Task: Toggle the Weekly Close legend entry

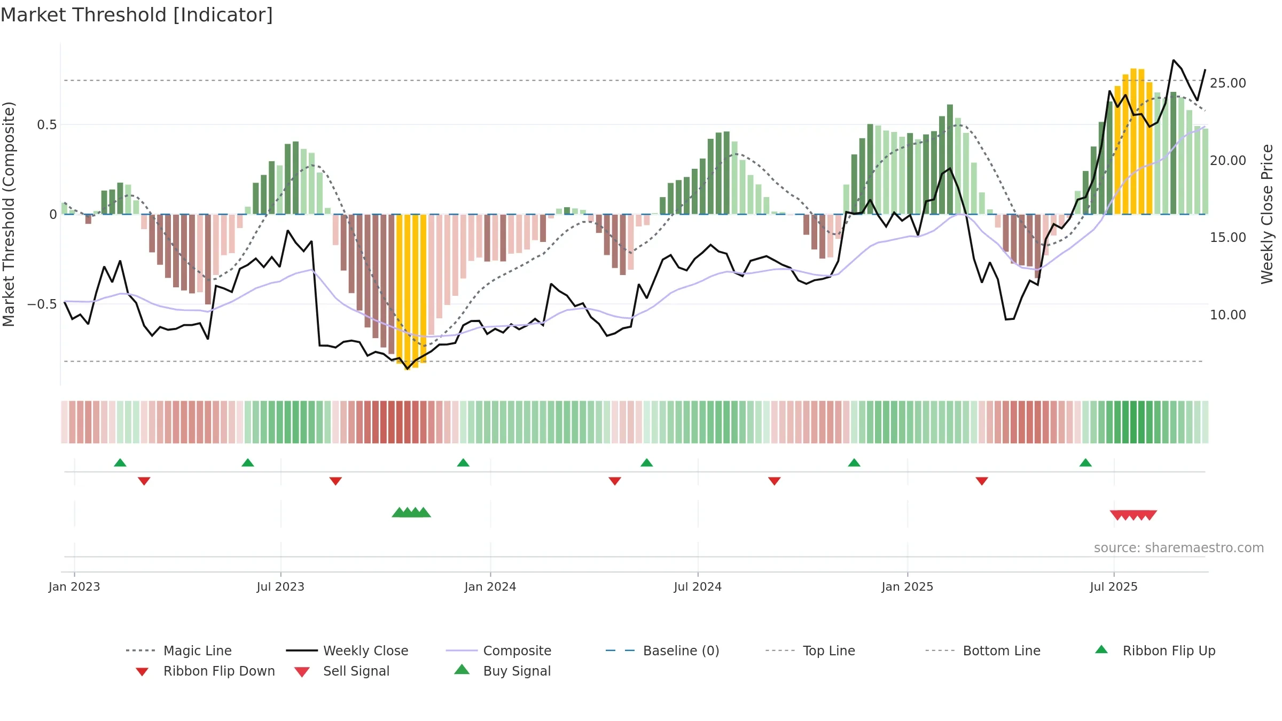Action: click(x=347, y=651)
